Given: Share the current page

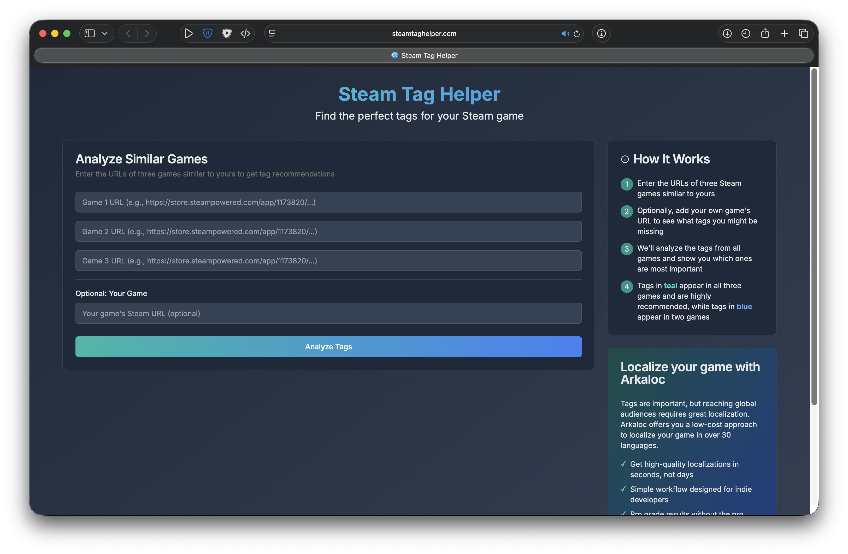Looking at the screenshot, I should [765, 33].
